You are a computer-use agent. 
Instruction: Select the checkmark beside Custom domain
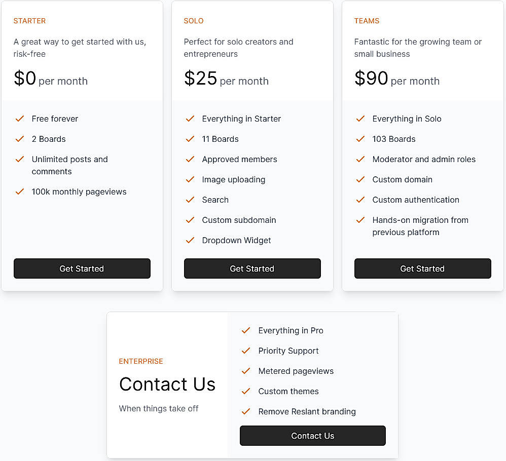pos(360,179)
